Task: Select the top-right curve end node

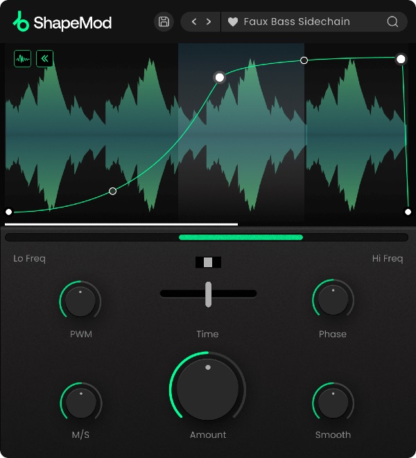Action: coord(401,59)
